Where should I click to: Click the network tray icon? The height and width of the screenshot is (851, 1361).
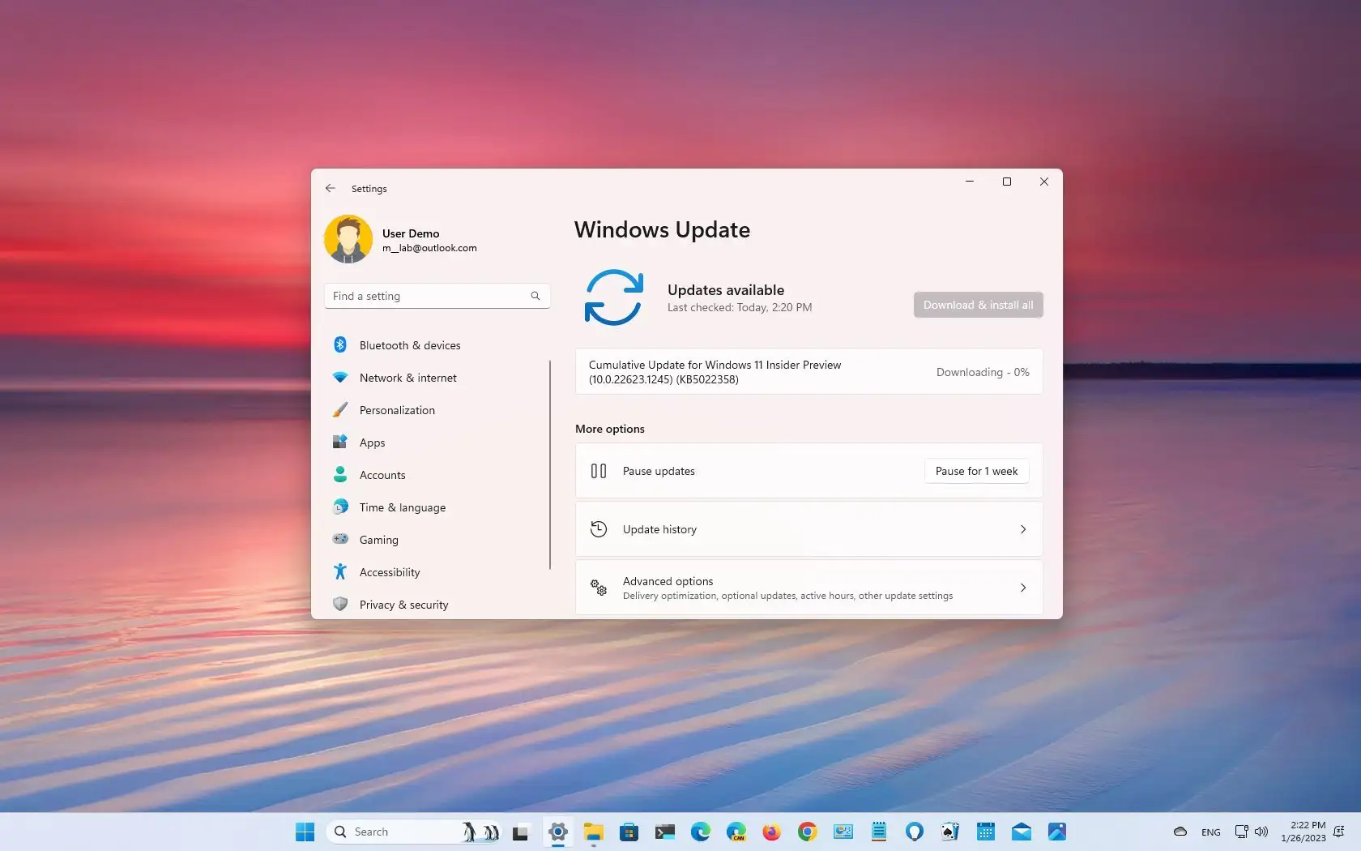(x=1241, y=832)
